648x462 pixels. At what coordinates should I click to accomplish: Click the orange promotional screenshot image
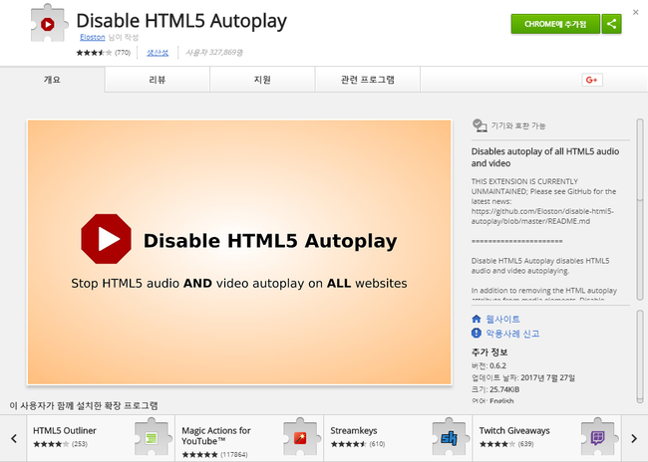click(x=239, y=252)
